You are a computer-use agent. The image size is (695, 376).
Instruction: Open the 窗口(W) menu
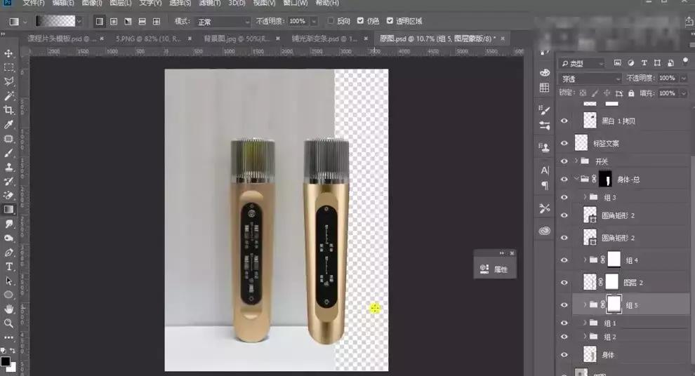click(296, 3)
